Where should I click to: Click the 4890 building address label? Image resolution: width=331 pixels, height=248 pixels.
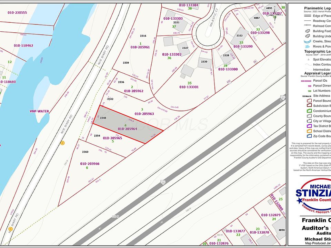tap(282, 230)
